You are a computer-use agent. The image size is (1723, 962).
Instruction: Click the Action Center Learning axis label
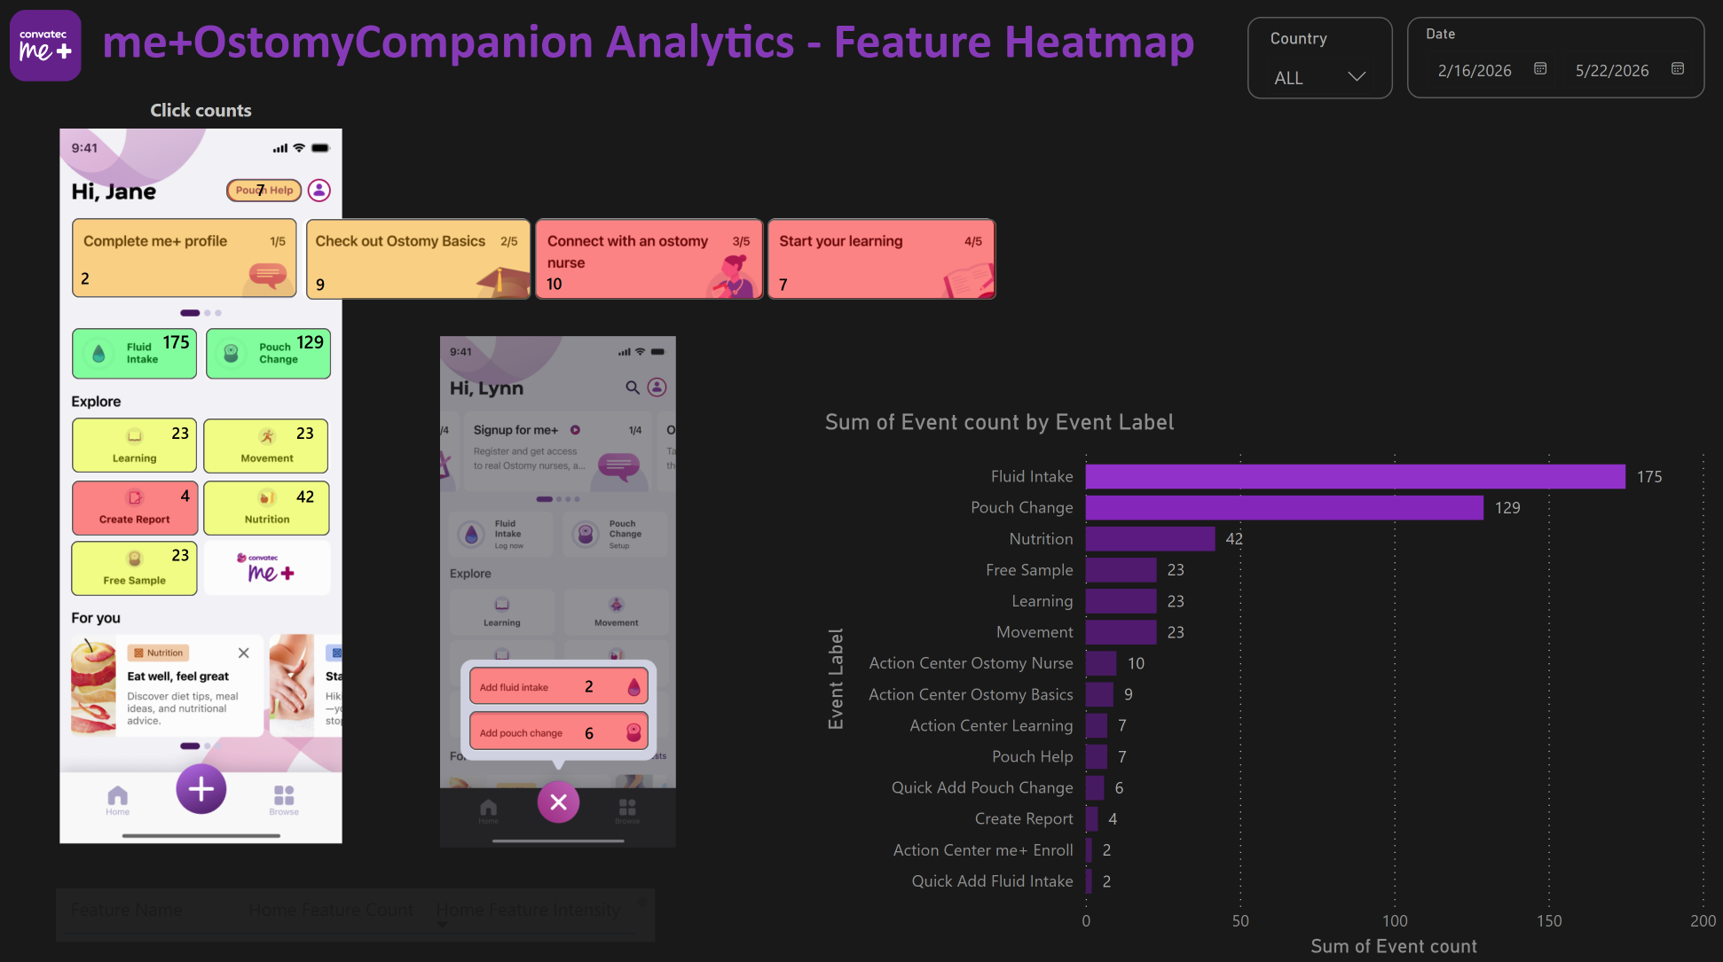point(991,725)
